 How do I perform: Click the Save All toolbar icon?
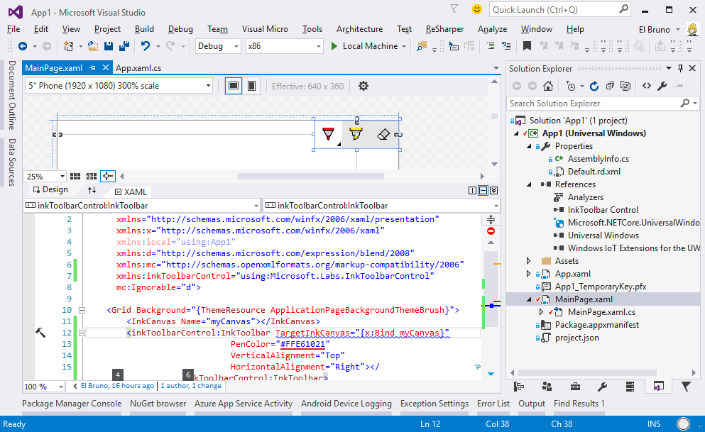click(124, 46)
